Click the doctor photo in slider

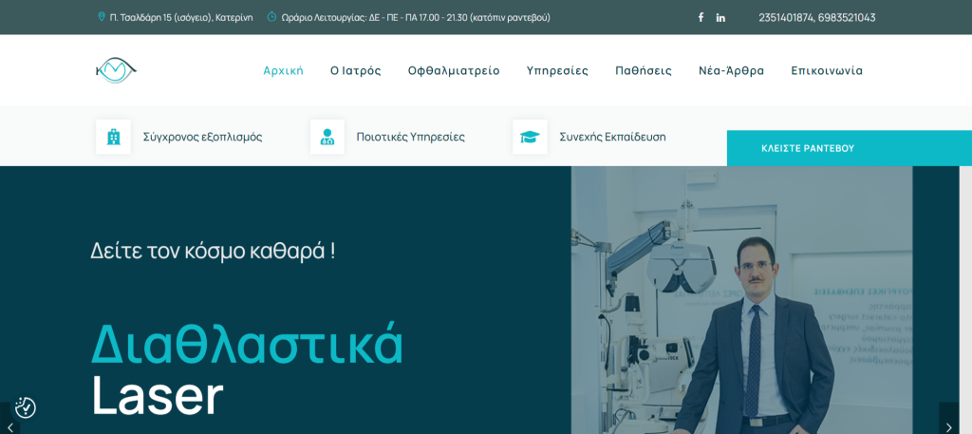coord(741,300)
